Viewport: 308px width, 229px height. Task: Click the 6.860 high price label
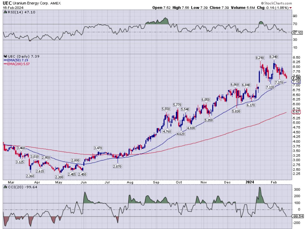point(235,85)
